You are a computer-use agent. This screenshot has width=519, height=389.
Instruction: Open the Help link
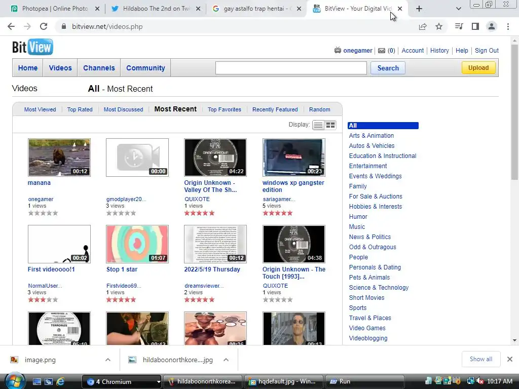[462, 51]
